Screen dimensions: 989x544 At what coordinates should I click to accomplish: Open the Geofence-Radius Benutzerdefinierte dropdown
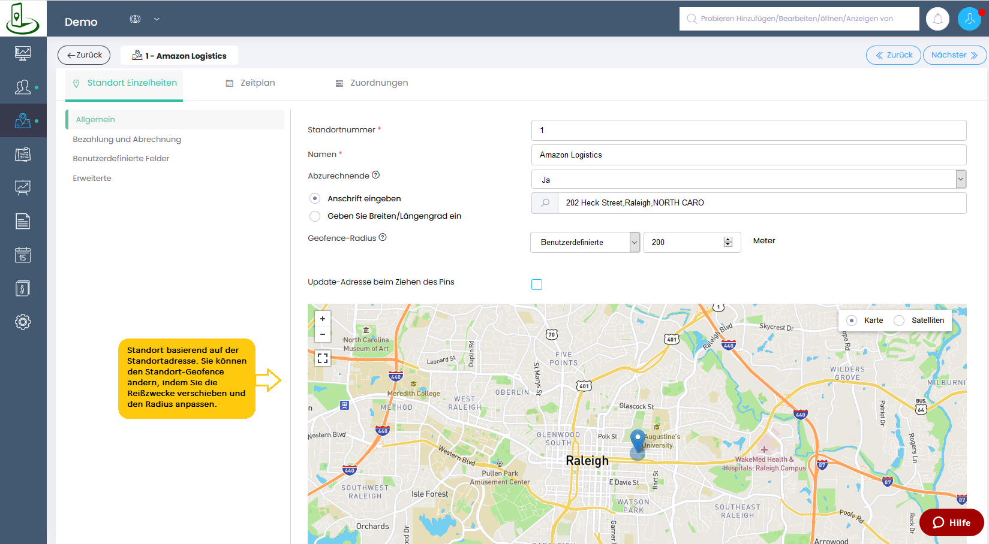[x=585, y=242]
